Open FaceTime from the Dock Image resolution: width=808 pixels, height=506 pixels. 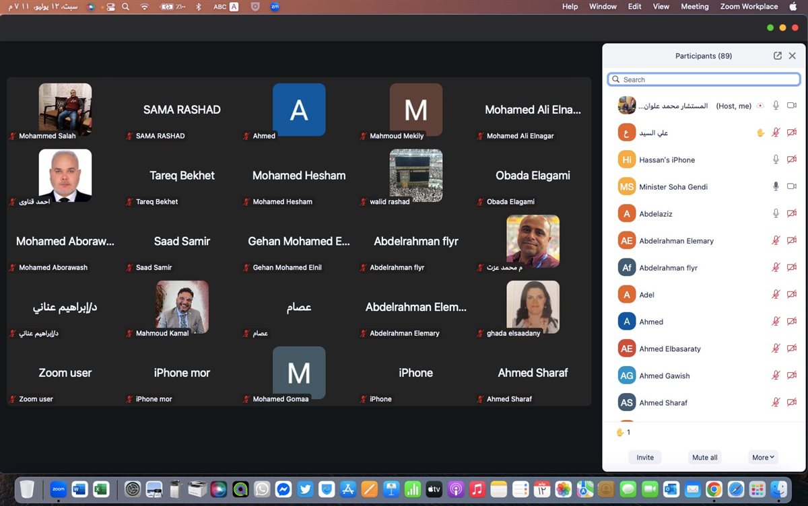[650, 489]
